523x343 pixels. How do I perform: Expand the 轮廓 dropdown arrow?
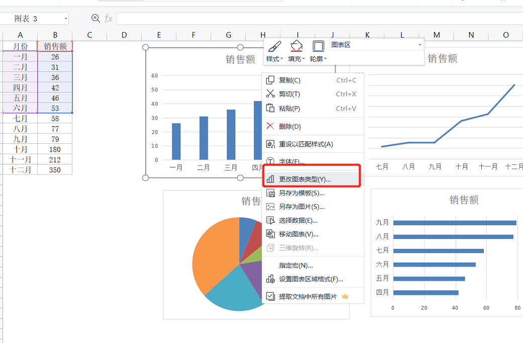click(x=325, y=59)
